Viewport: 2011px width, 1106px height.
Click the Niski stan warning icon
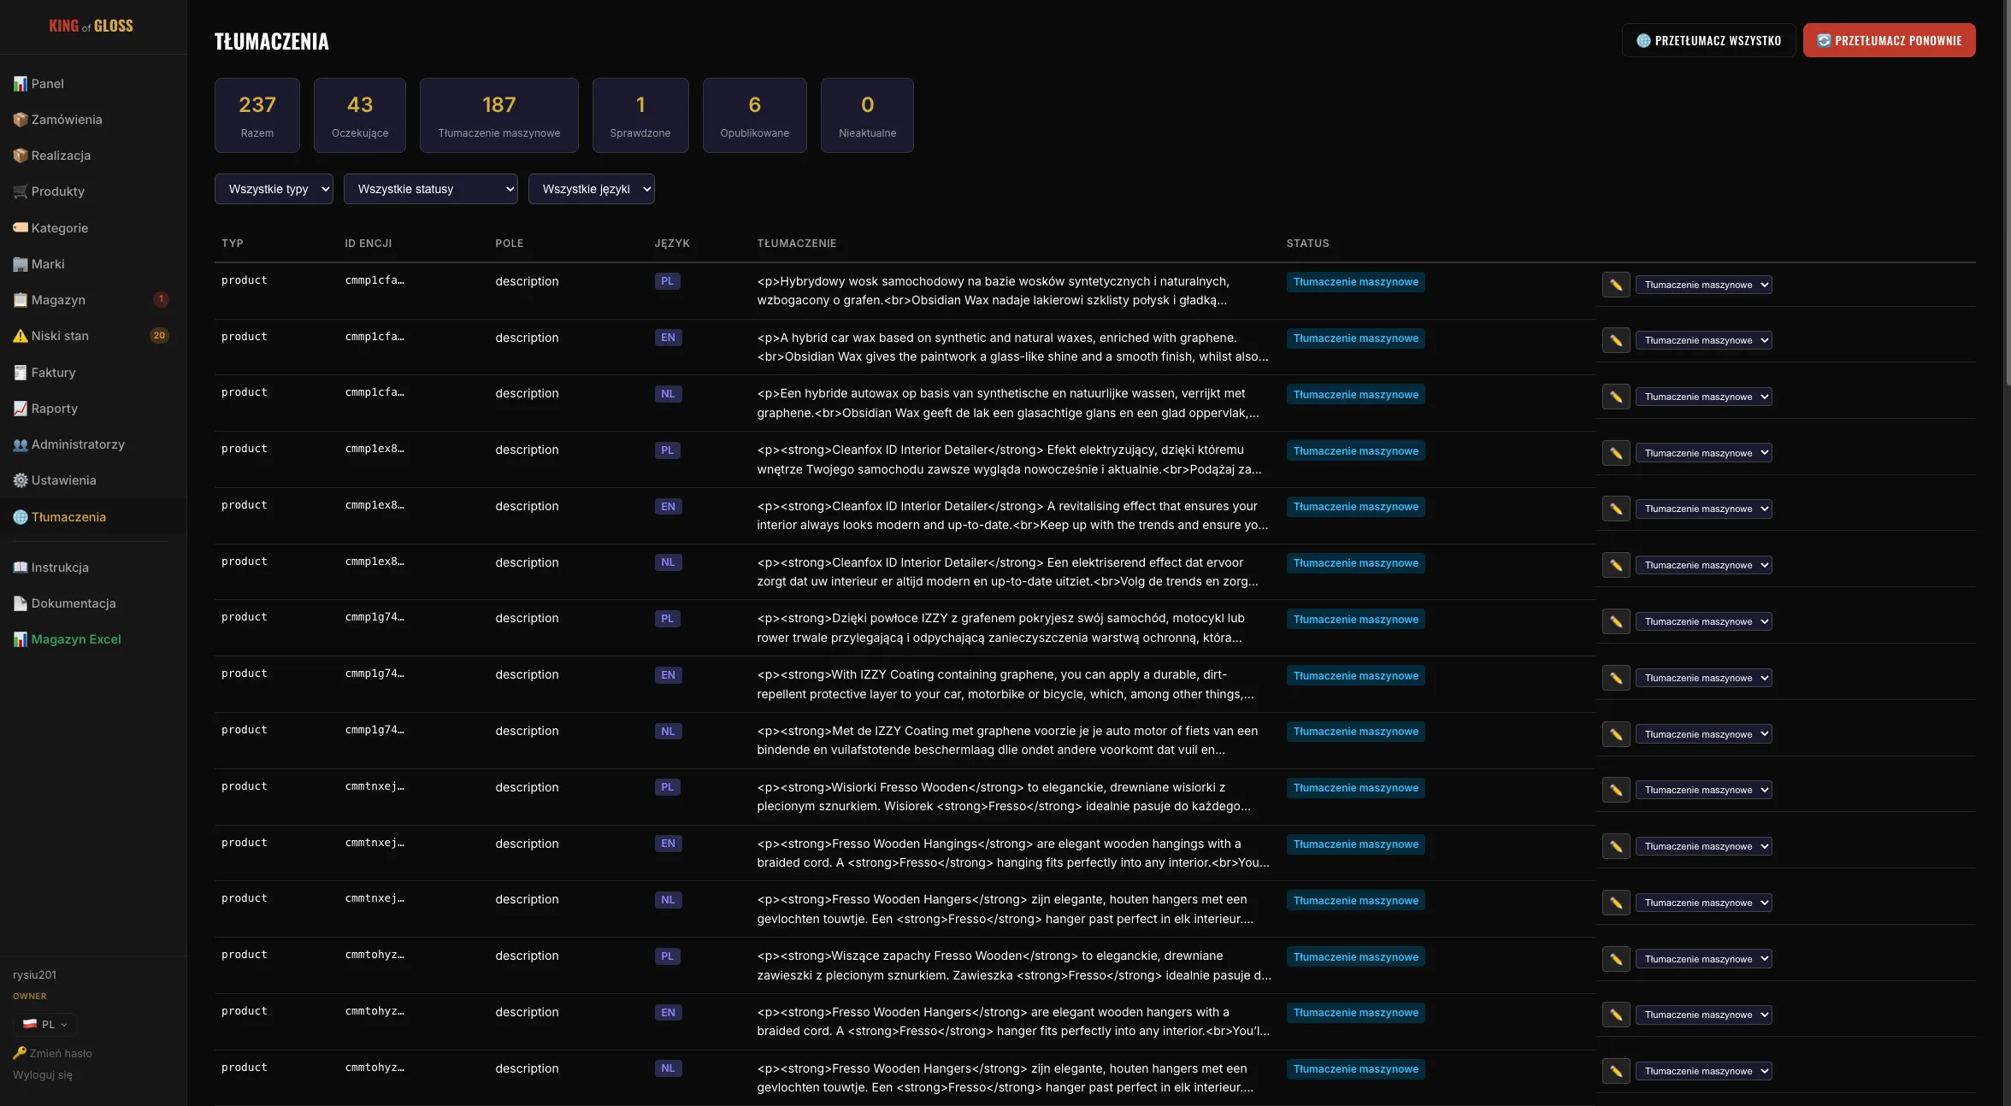point(21,336)
